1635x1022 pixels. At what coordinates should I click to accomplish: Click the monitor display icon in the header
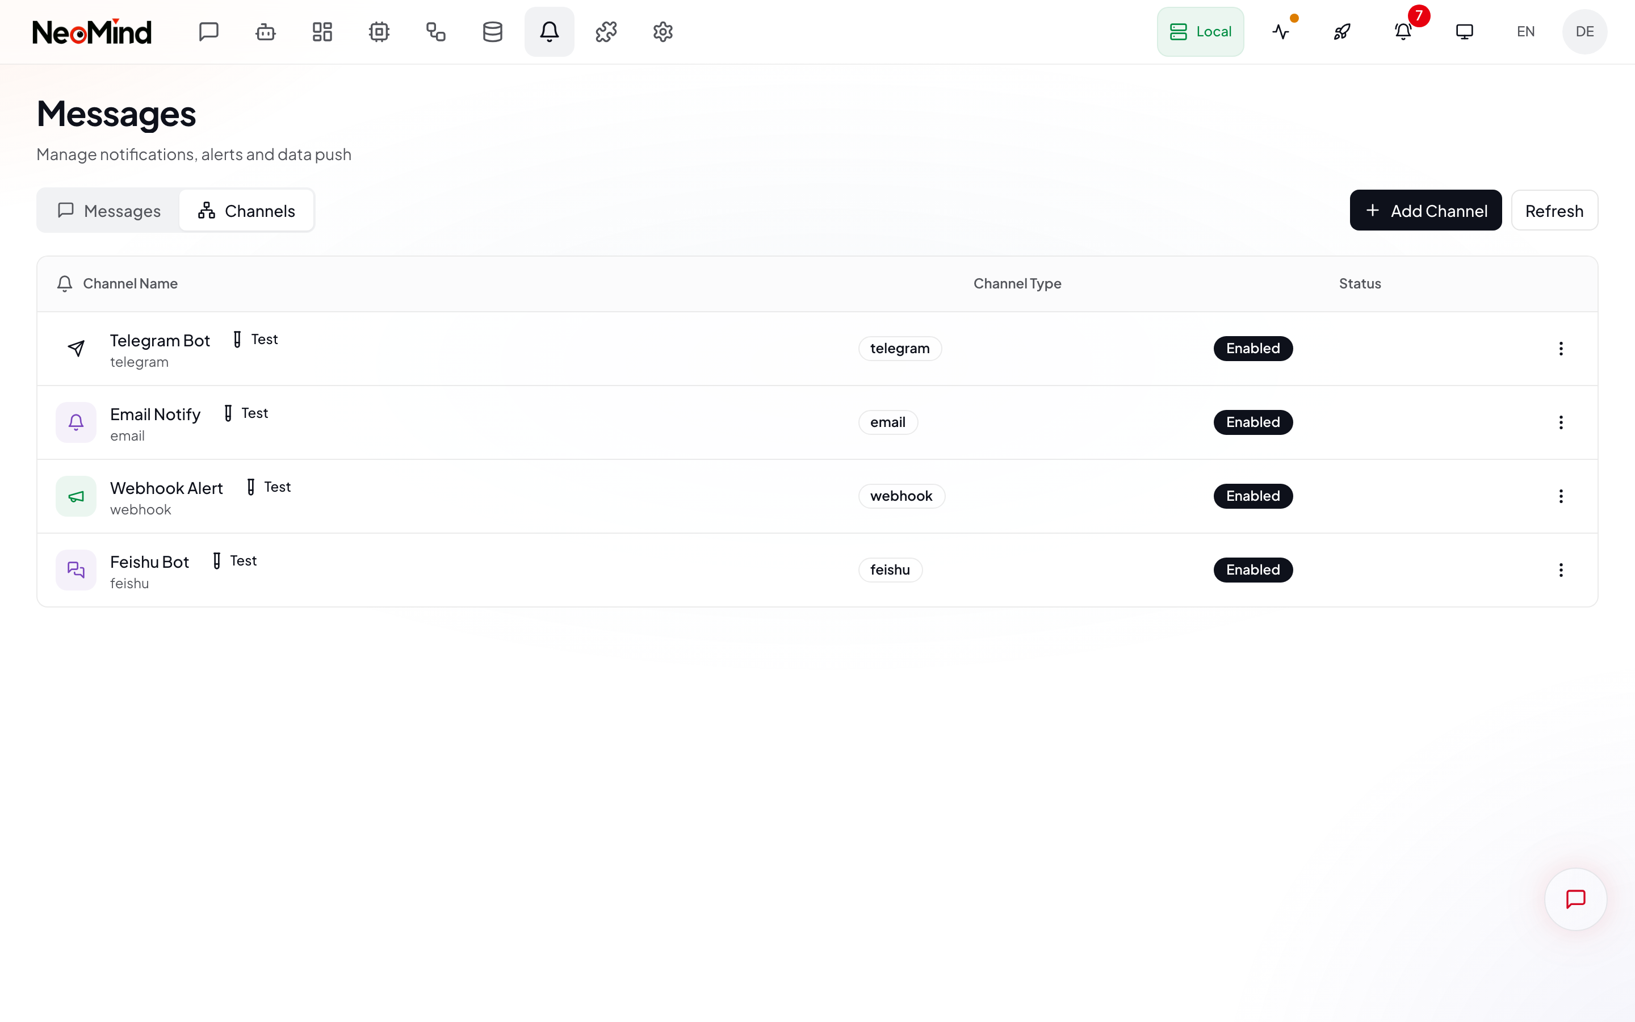[1464, 32]
